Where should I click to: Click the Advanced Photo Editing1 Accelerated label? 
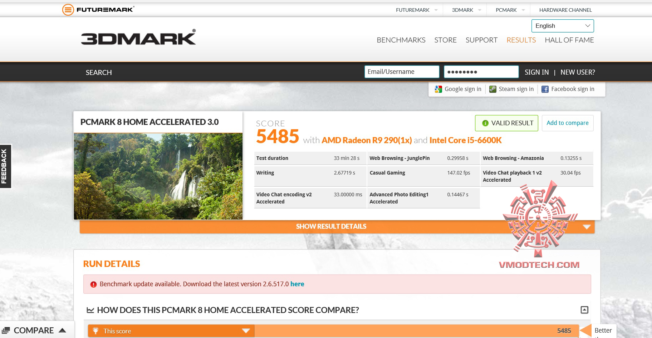(399, 198)
